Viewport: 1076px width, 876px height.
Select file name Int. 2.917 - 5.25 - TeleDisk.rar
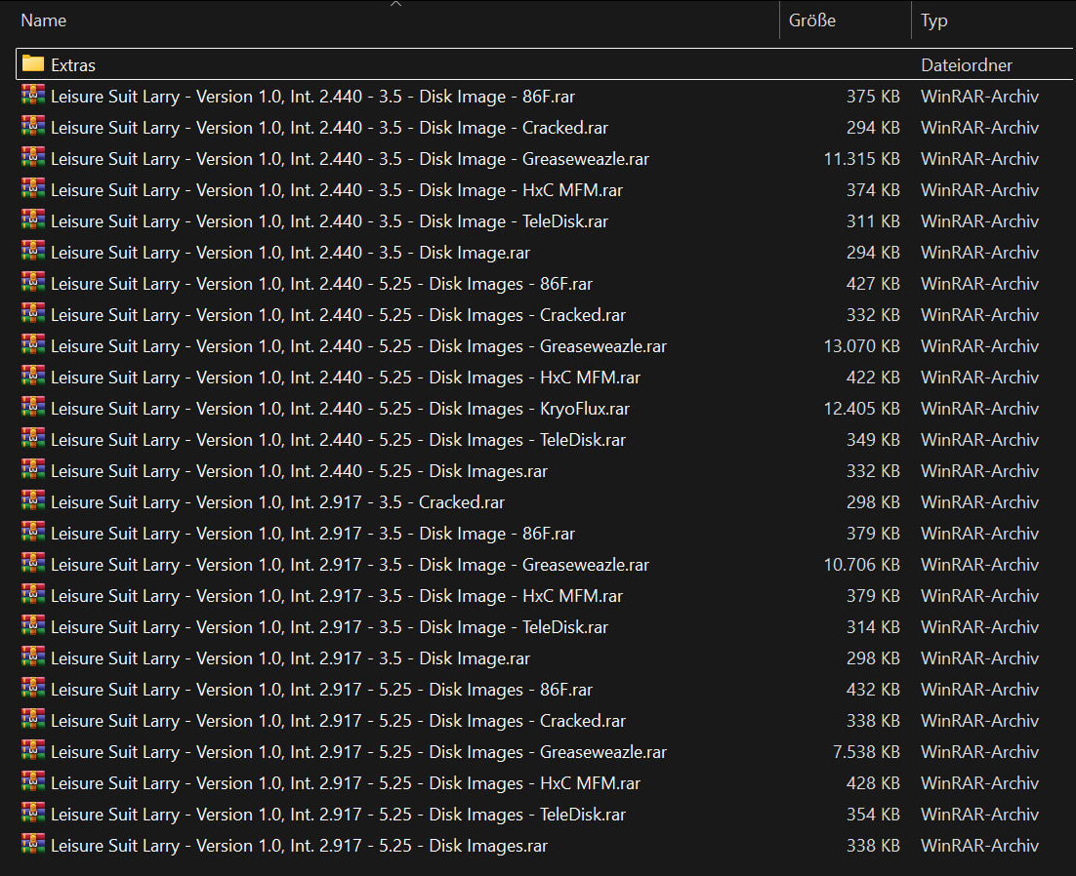tap(338, 815)
